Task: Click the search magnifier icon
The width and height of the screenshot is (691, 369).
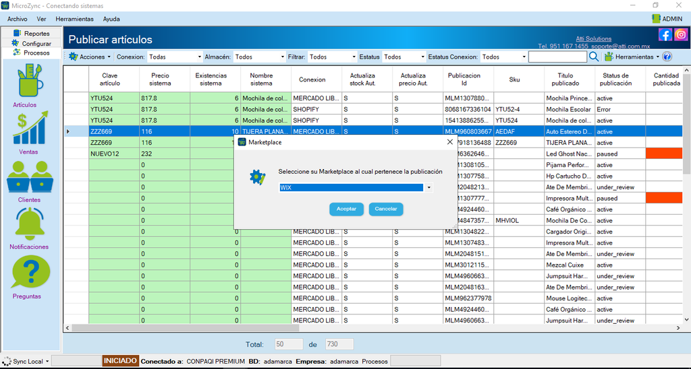Action: pos(594,57)
